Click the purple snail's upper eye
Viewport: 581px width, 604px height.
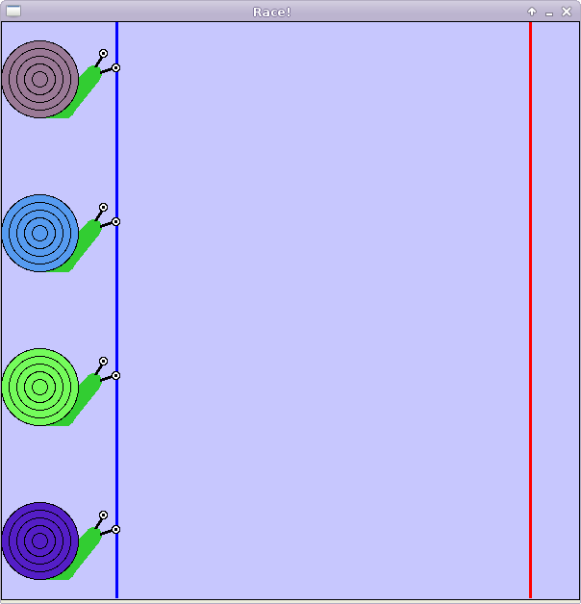click(x=103, y=516)
